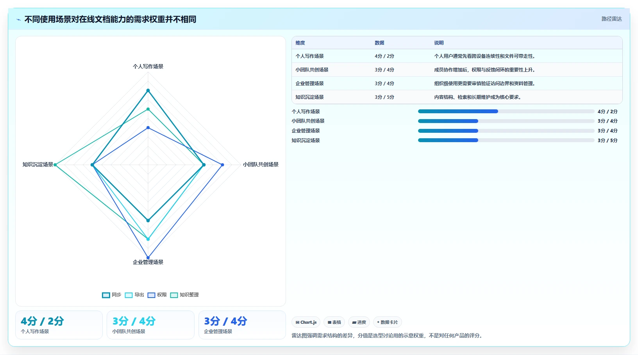Click the 小团队共创场景 progress bar
638x355 pixels.
coord(506,121)
